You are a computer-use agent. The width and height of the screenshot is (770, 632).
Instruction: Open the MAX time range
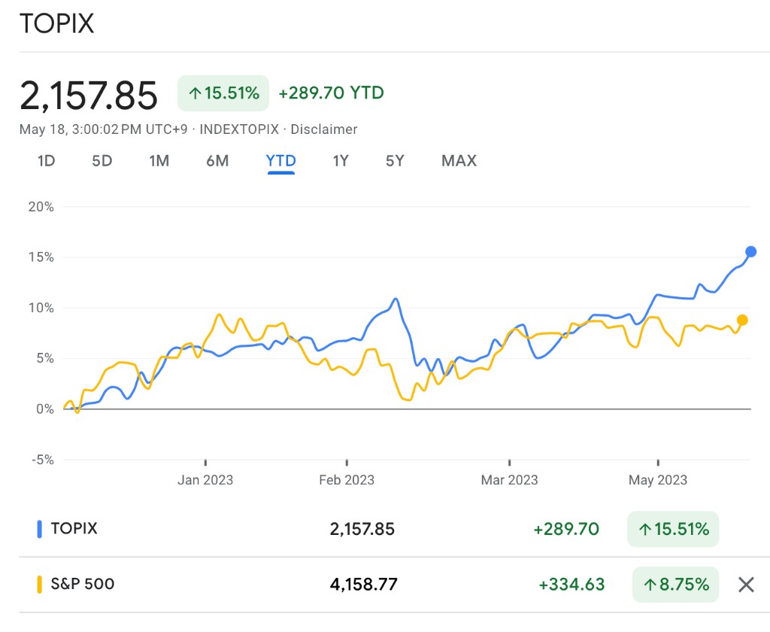(x=459, y=161)
